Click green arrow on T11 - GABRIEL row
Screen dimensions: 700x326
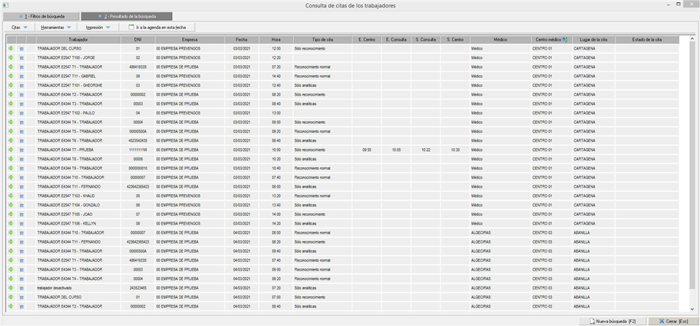pos(11,76)
